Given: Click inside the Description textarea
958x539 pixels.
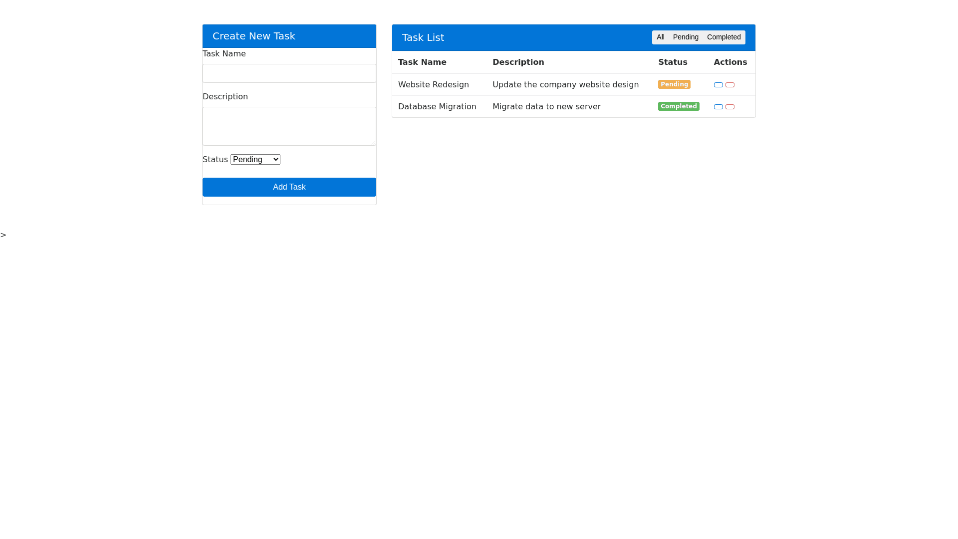Looking at the screenshot, I should pyautogui.click(x=289, y=126).
